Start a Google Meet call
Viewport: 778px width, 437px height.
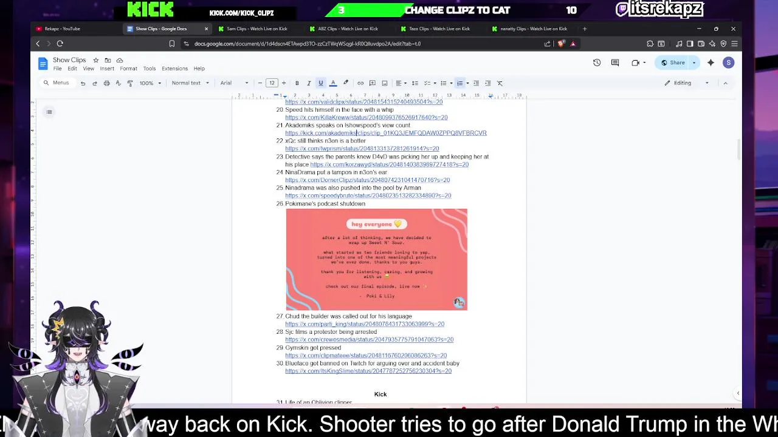click(x=636, y=63)
